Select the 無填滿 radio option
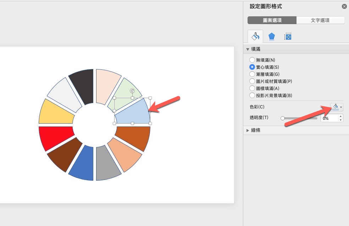 (x=252, y=60)
